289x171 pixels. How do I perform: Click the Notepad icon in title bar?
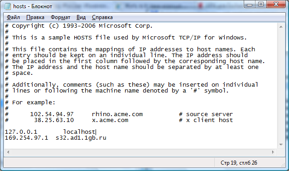click(x=7, y=6)
